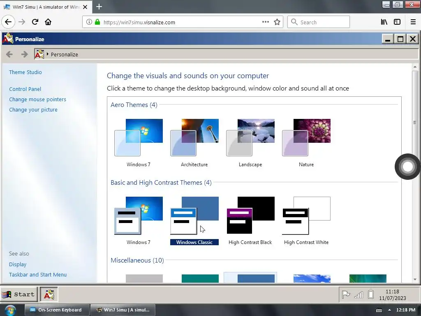This screenshot has width=421, height=316.
Task: Go back in Personalize window
Action: tap(9, 55)
